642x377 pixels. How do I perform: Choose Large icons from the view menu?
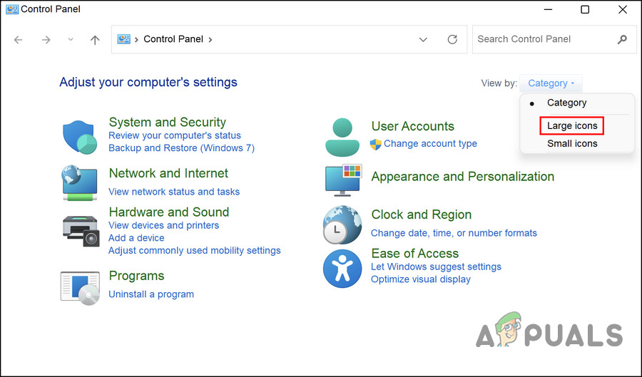pos(572,126)
